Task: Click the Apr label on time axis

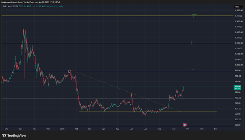Action: pyautogui.click(x=104, y=129)
